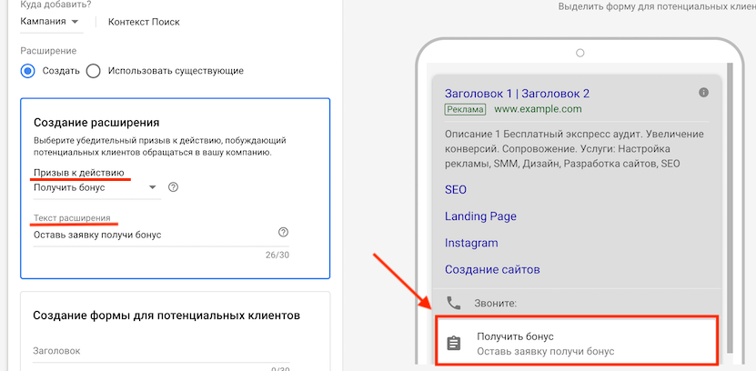Viewport: 756px width, 371px height.
Task: Click the phone mockup camera circle
Action: (578, 53)
